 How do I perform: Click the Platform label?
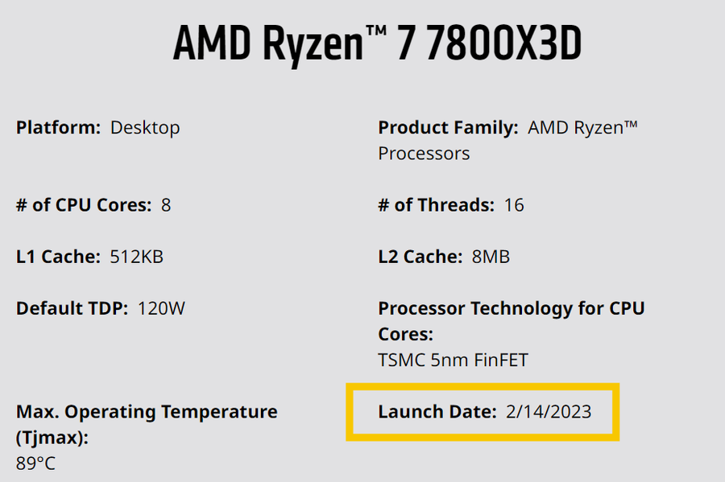(58, 127)
